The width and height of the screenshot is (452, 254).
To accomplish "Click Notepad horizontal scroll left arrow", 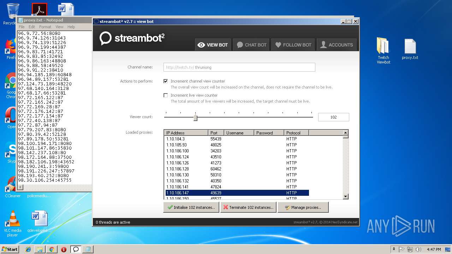I will (20, 187).
